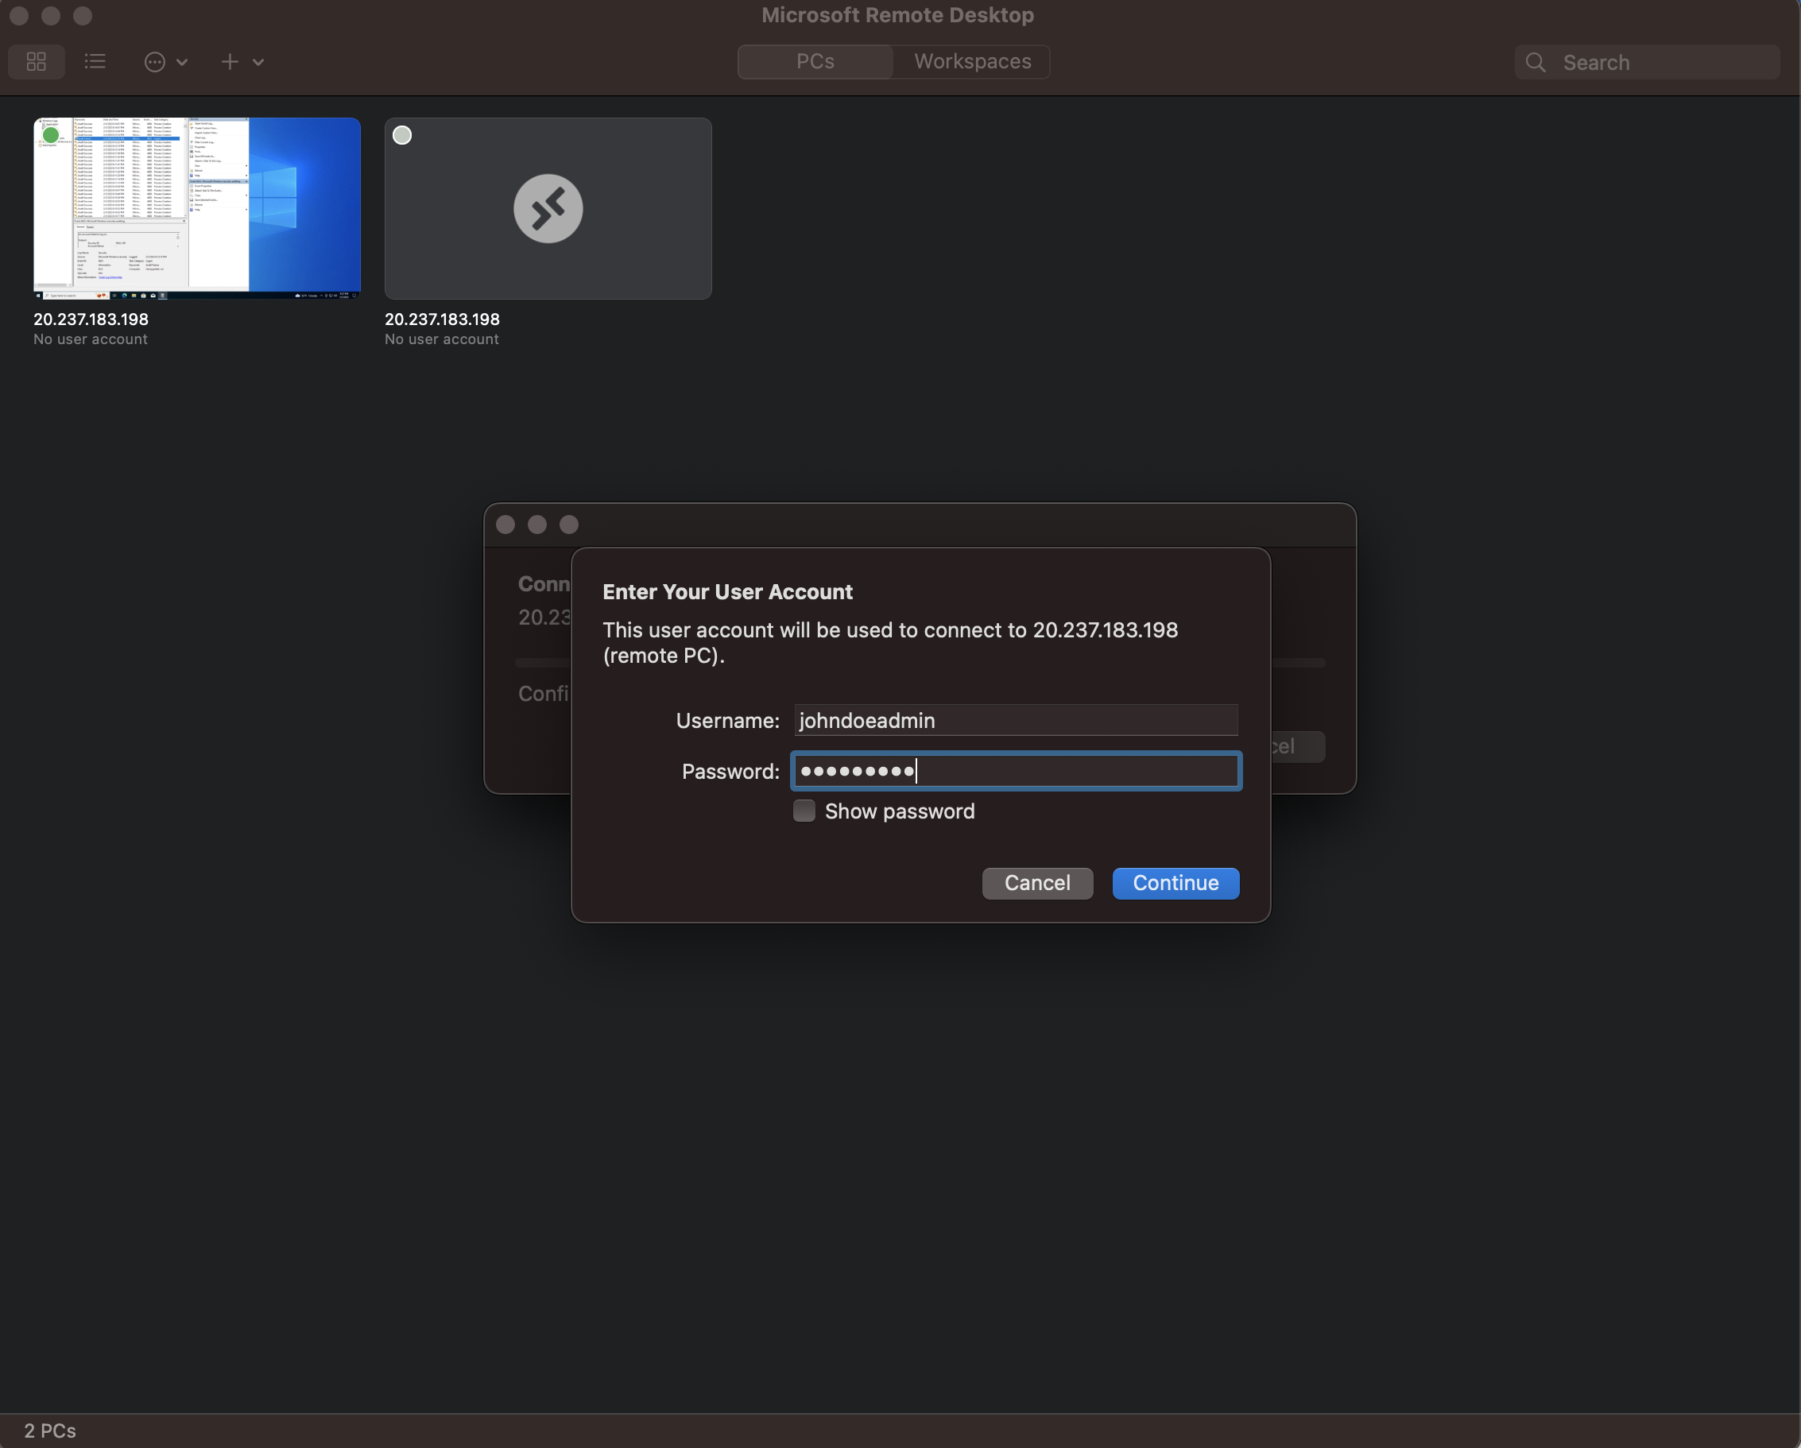Viewport: 1801px width, 1448px height.
Task: Click the green status indicator on first PC
Action: [51, 134]
